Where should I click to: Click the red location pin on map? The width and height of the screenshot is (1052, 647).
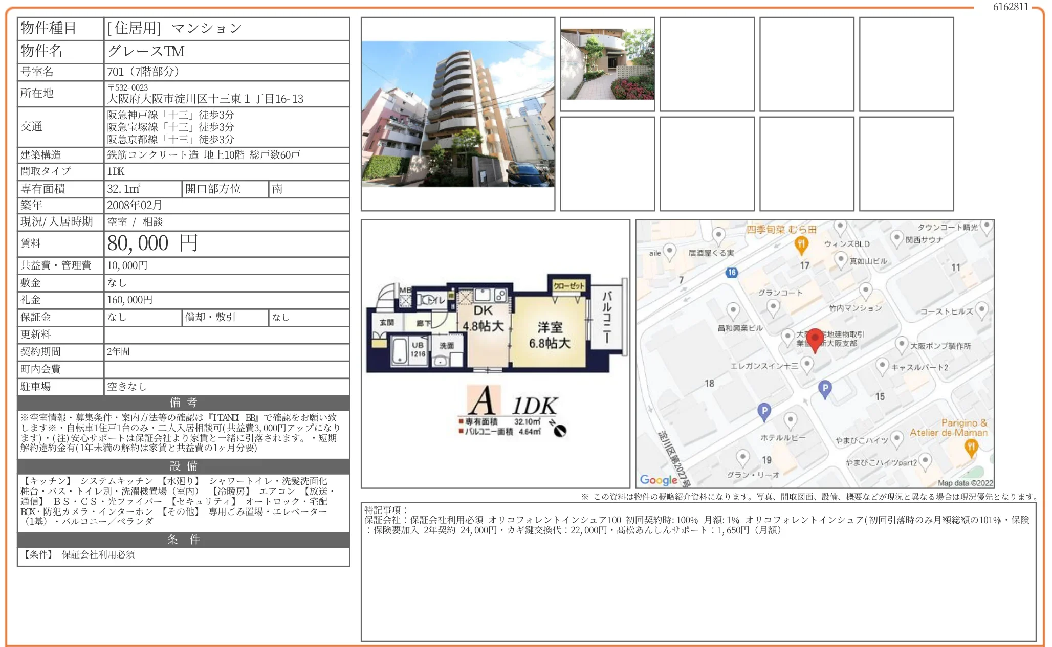[x=815, y=339]
